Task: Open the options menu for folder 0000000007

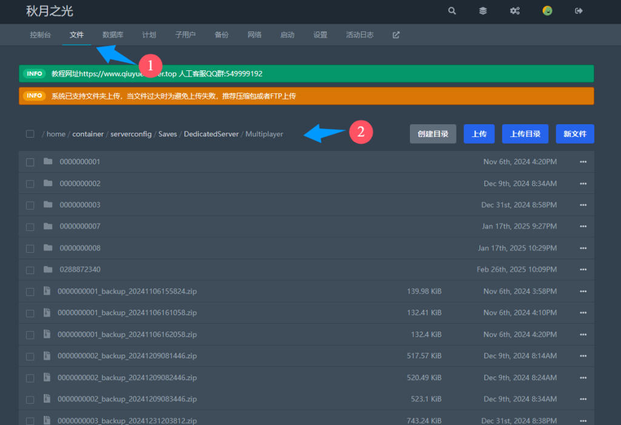Action: [583, 227]
